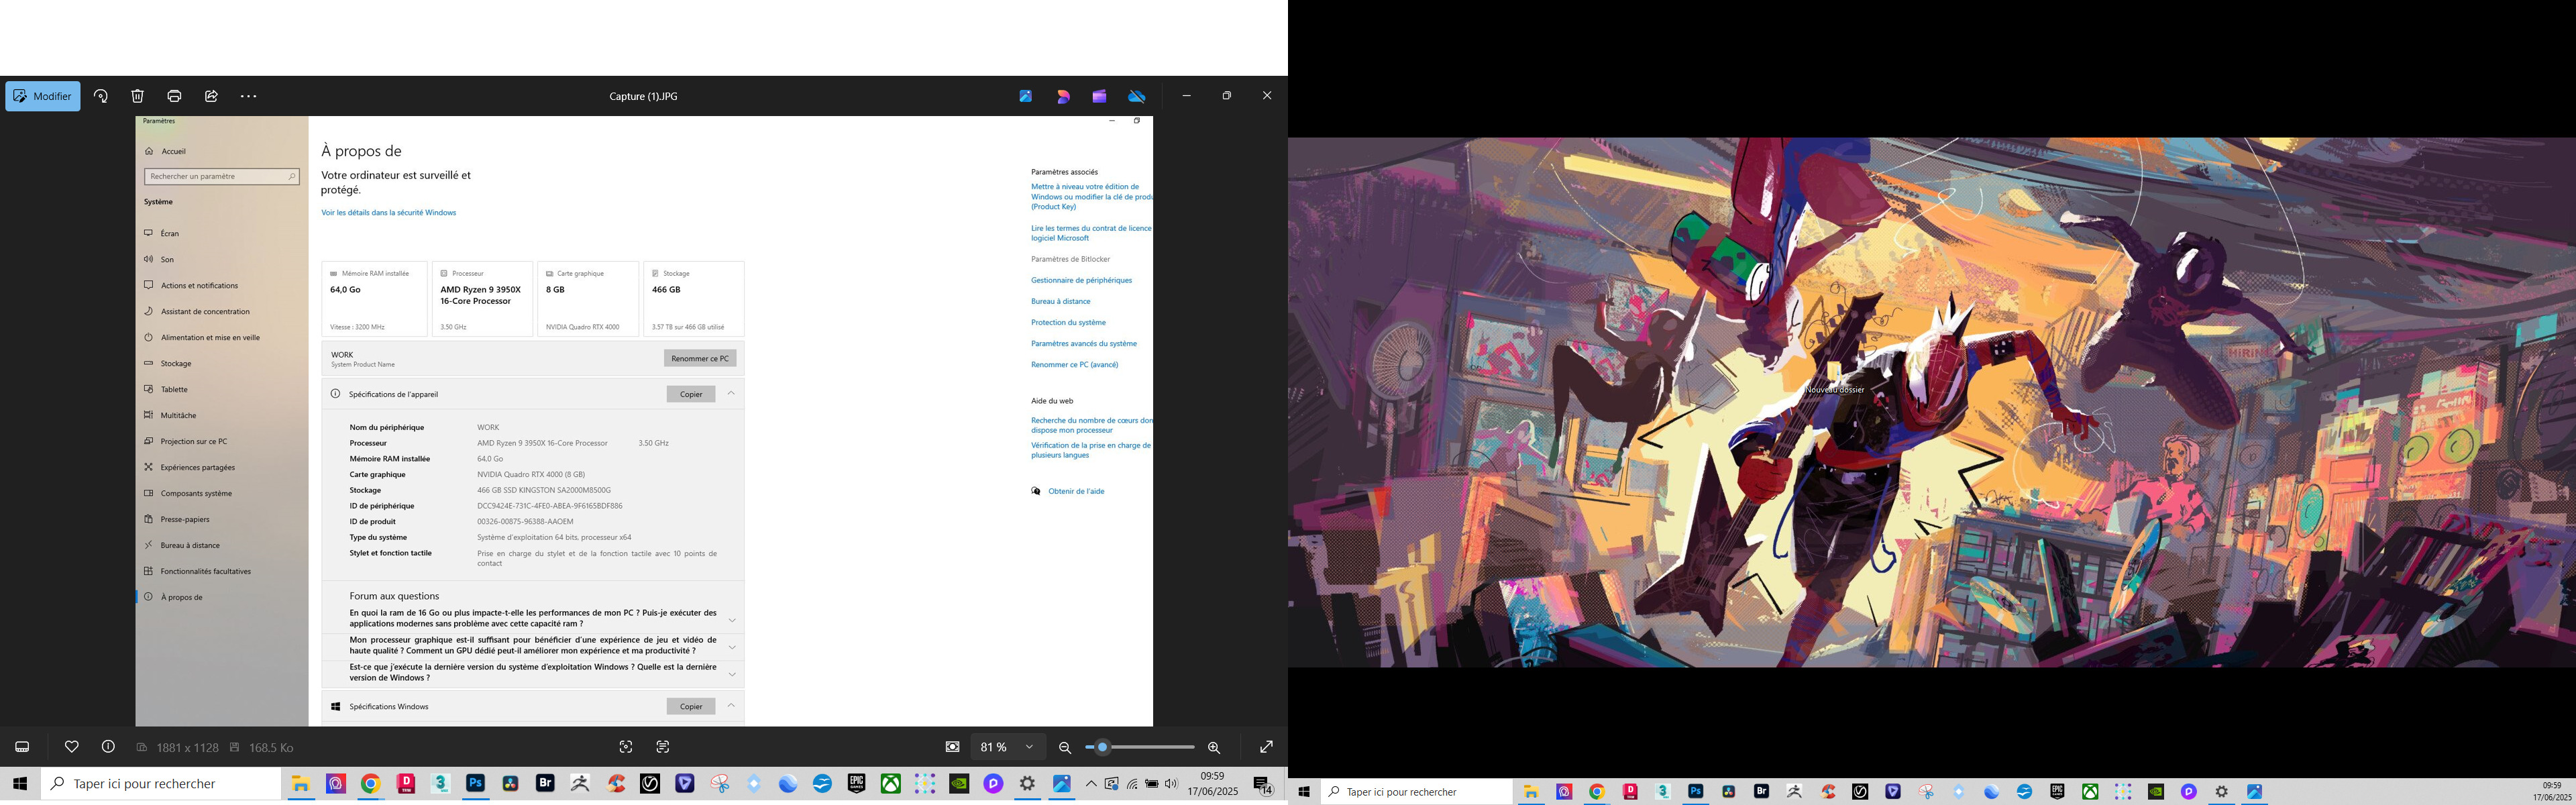The image size is (2576, 805).
Task: Open Settings gear on wallpaper-screen taskbar
Action: click(2221, 792)
